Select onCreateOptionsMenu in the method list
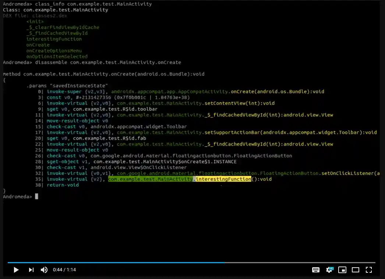The height and width of the screenshot is (279, 385). [x=54, y=51]
